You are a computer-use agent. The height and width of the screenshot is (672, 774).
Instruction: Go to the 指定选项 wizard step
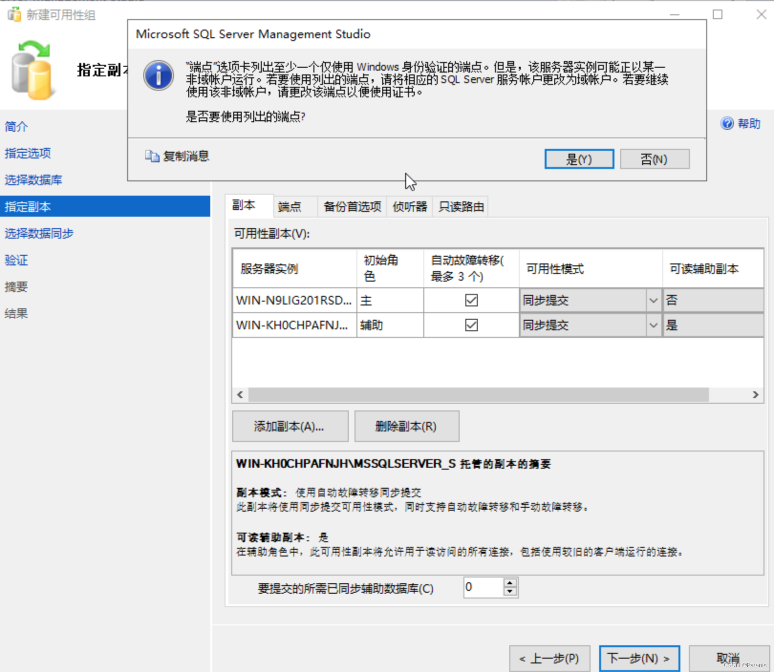pos(28,153)
